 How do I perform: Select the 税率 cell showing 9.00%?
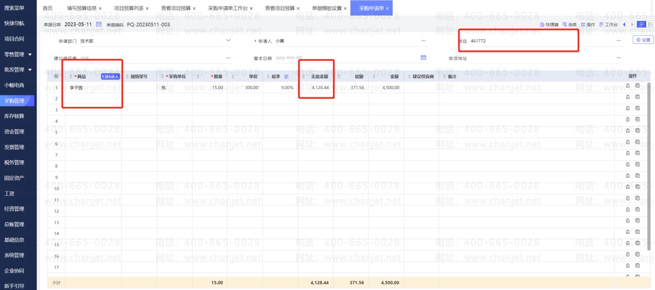(x=280, y=88)
